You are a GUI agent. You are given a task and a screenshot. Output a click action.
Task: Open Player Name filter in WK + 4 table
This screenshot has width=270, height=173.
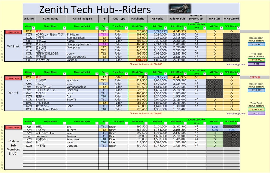pos(65,74)
